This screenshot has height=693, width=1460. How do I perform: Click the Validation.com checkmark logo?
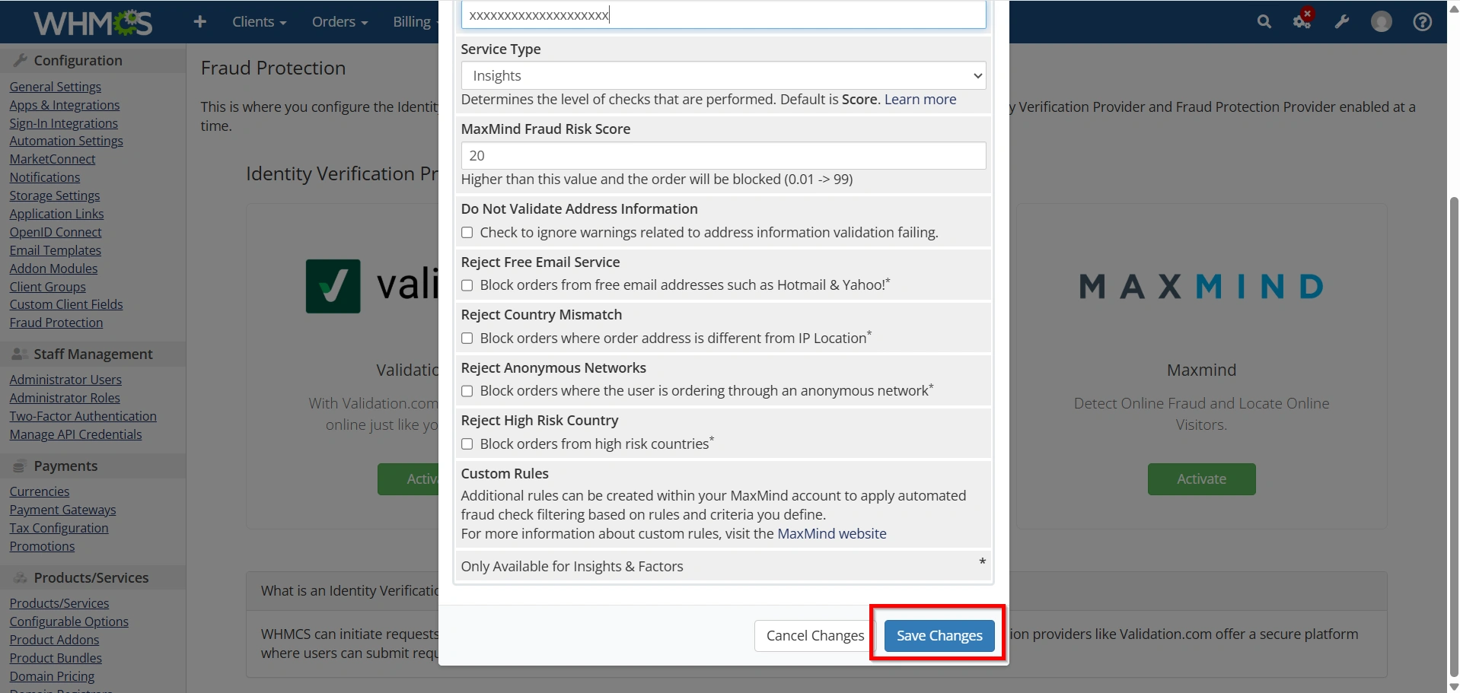[x=333, y=286]
